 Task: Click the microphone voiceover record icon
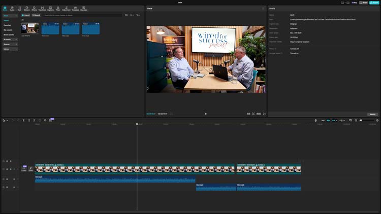[315, 120]
